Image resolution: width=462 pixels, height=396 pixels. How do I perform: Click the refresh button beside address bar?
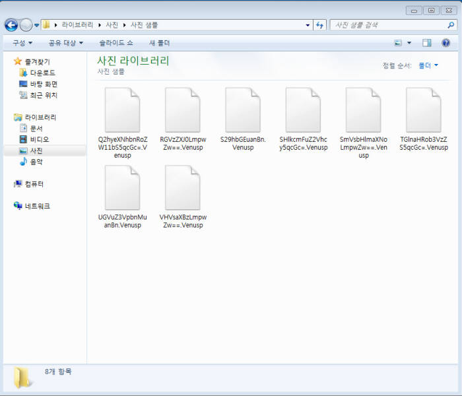(x=320, y=25)
